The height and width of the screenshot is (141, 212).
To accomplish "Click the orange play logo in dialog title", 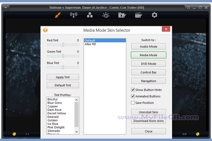I will [x=45, y=30].
